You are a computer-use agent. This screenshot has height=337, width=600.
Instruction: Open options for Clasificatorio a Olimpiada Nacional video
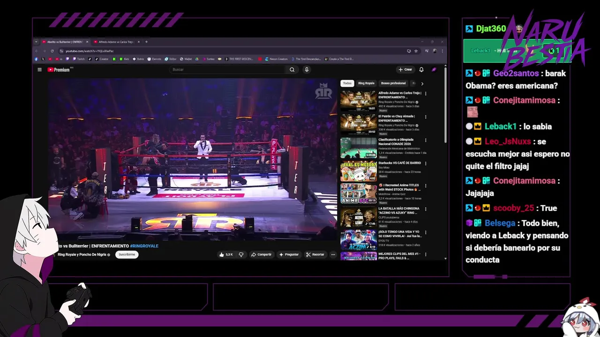(x=426, y=140)
